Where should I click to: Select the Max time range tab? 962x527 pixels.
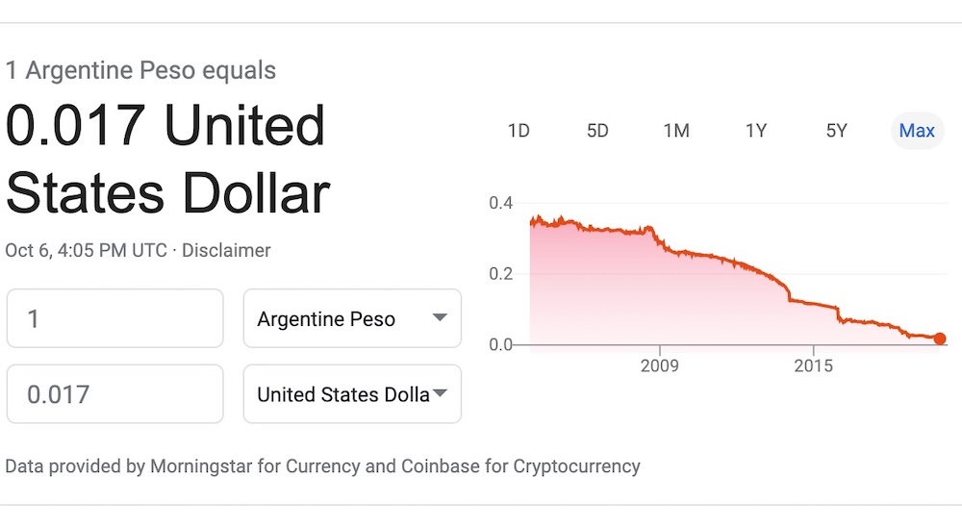point(917,131)
